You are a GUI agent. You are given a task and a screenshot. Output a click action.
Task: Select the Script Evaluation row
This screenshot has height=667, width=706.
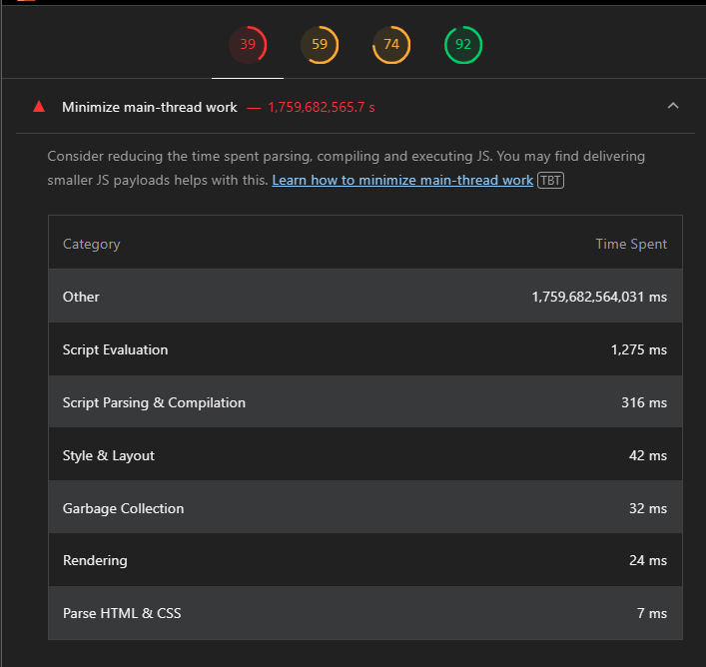(x=364, y=349)
